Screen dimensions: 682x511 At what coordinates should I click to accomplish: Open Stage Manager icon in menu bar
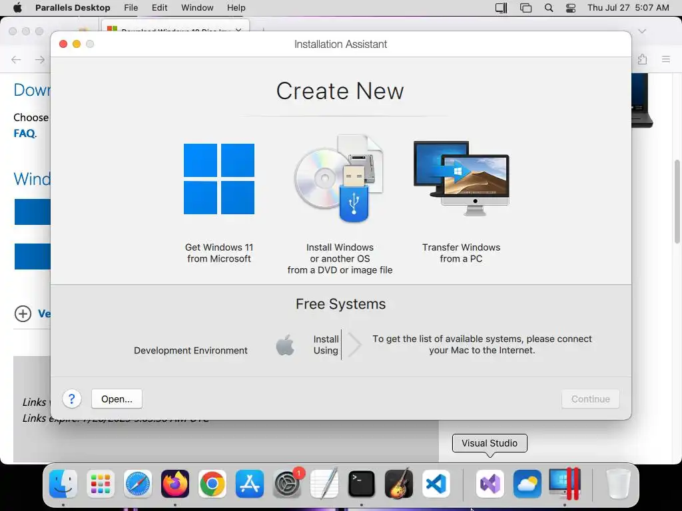click(525, 8)
